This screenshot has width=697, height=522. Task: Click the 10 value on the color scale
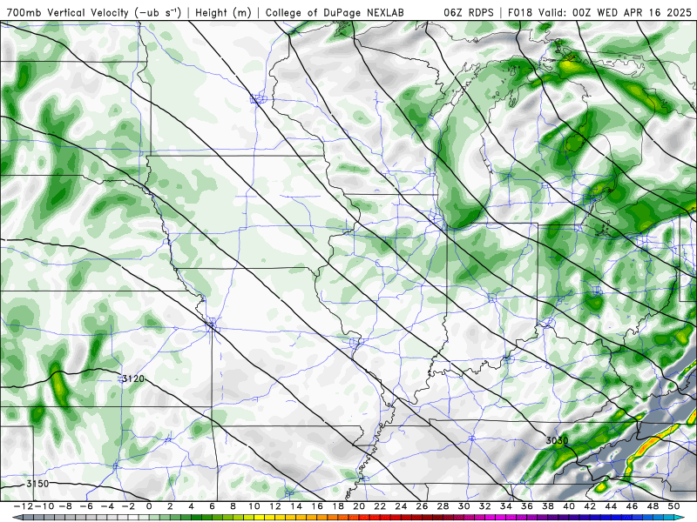(254, 506)
